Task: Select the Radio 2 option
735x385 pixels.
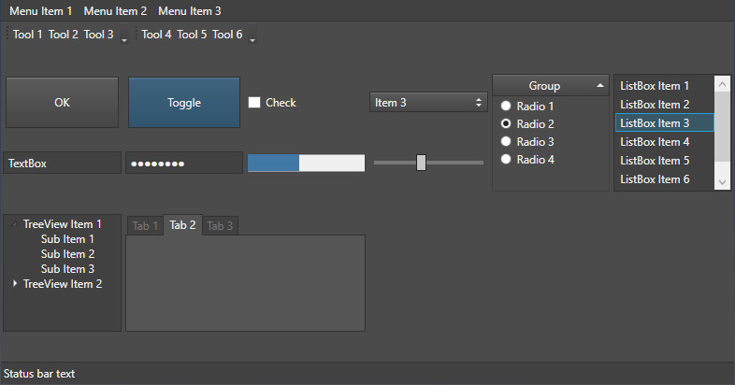Action: click(527, 123)
